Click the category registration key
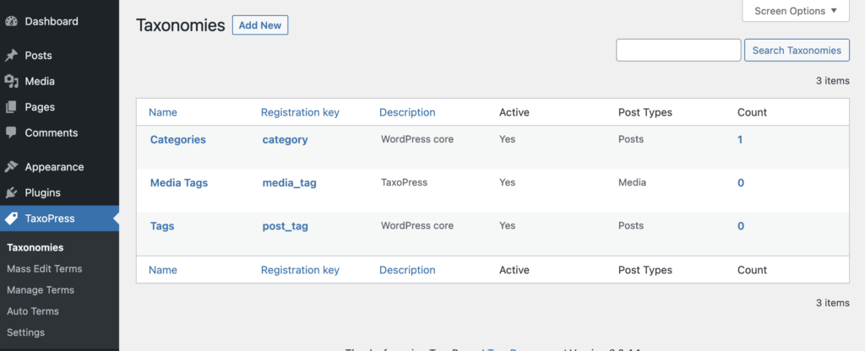This screenshot has height=351, width=865. pyautogui.click(x=285, y=140)
